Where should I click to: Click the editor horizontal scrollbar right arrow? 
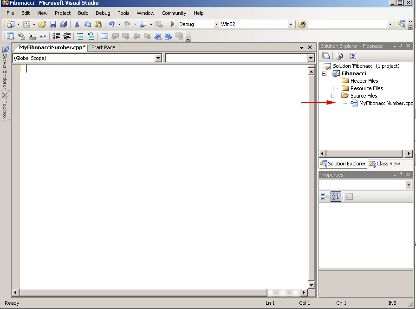click(304, 292)
